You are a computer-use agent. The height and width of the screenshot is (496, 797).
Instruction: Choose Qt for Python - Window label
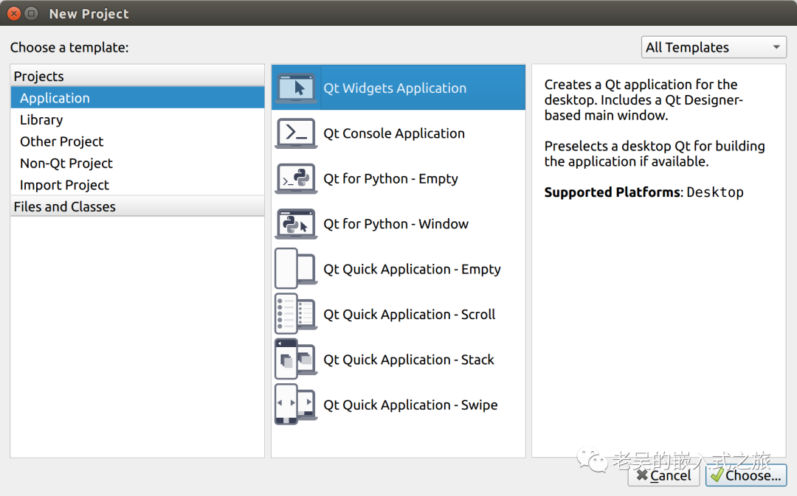396,224
